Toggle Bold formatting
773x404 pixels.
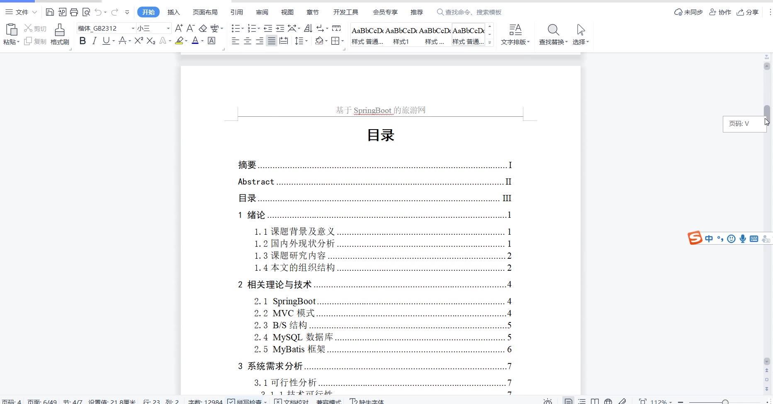83,41
